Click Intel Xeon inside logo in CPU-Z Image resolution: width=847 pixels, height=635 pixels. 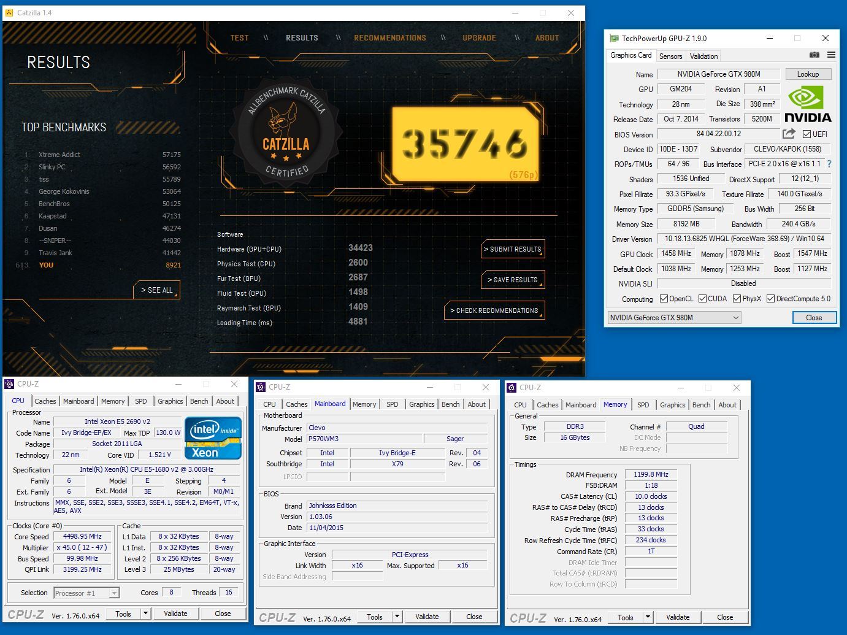[x=213, y=438]
